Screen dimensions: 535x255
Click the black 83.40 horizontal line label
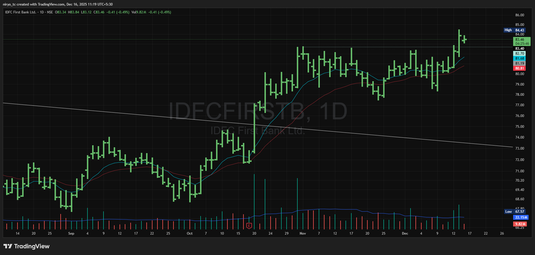click(519, 49)
